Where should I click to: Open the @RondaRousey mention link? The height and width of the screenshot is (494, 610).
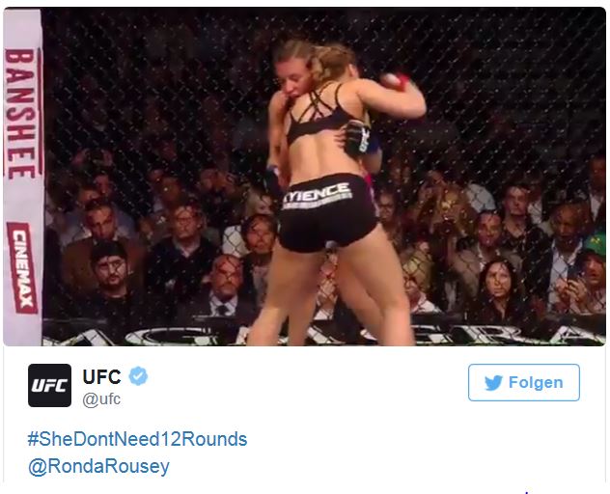coord(98,466)
